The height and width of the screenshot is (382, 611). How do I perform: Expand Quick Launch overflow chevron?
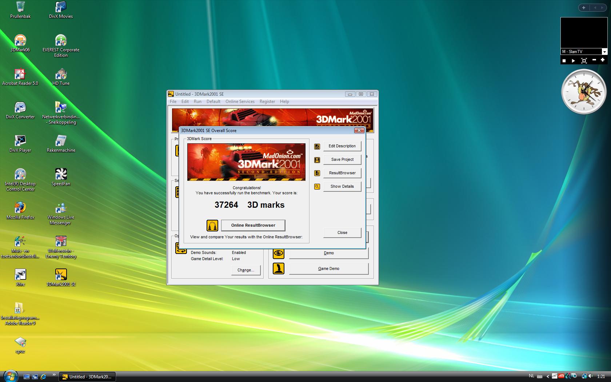click(x=54, y=374)
